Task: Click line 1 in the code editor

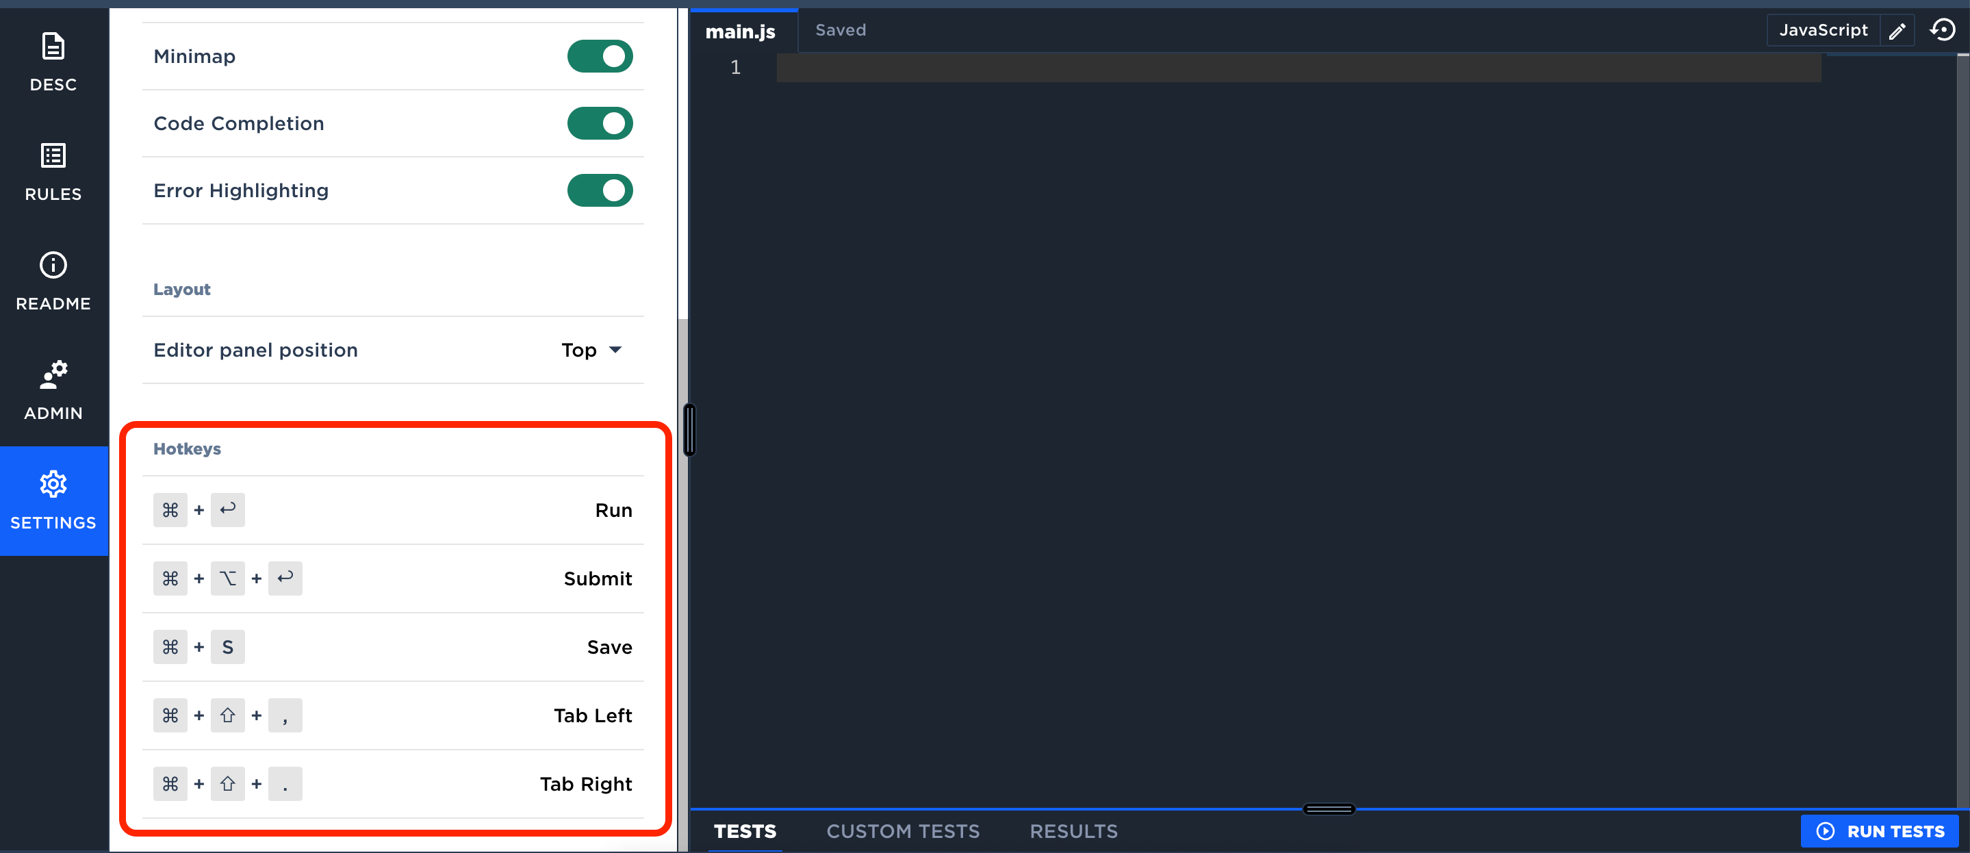Action: tap(1147, 67)
